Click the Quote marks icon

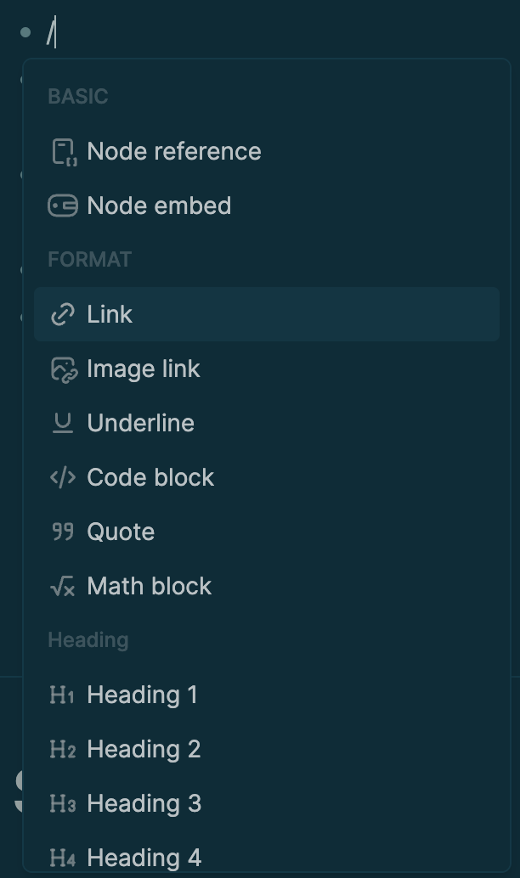63,532
